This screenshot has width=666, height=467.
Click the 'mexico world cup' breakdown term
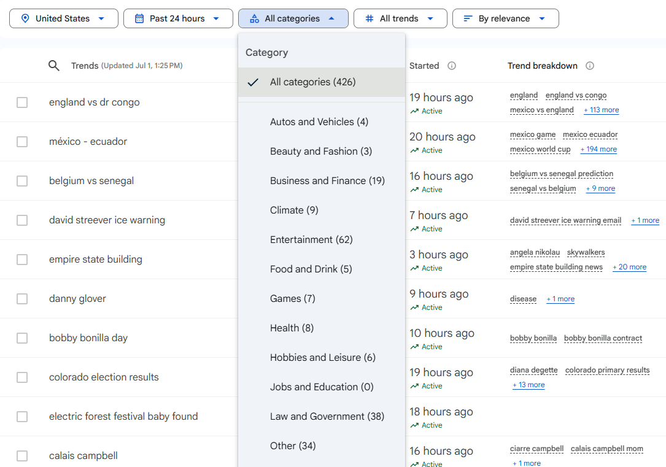point(540,149)
